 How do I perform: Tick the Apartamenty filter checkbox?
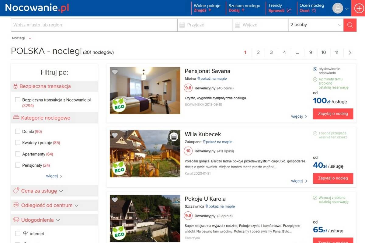click(x=18, y=154)
